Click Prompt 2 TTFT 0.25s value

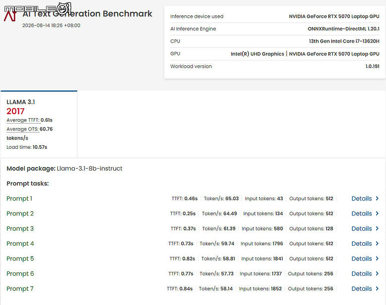pos(189,214)
